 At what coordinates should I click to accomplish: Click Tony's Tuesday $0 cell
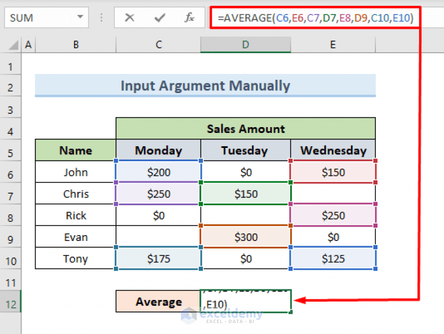(x=246, y=258)
